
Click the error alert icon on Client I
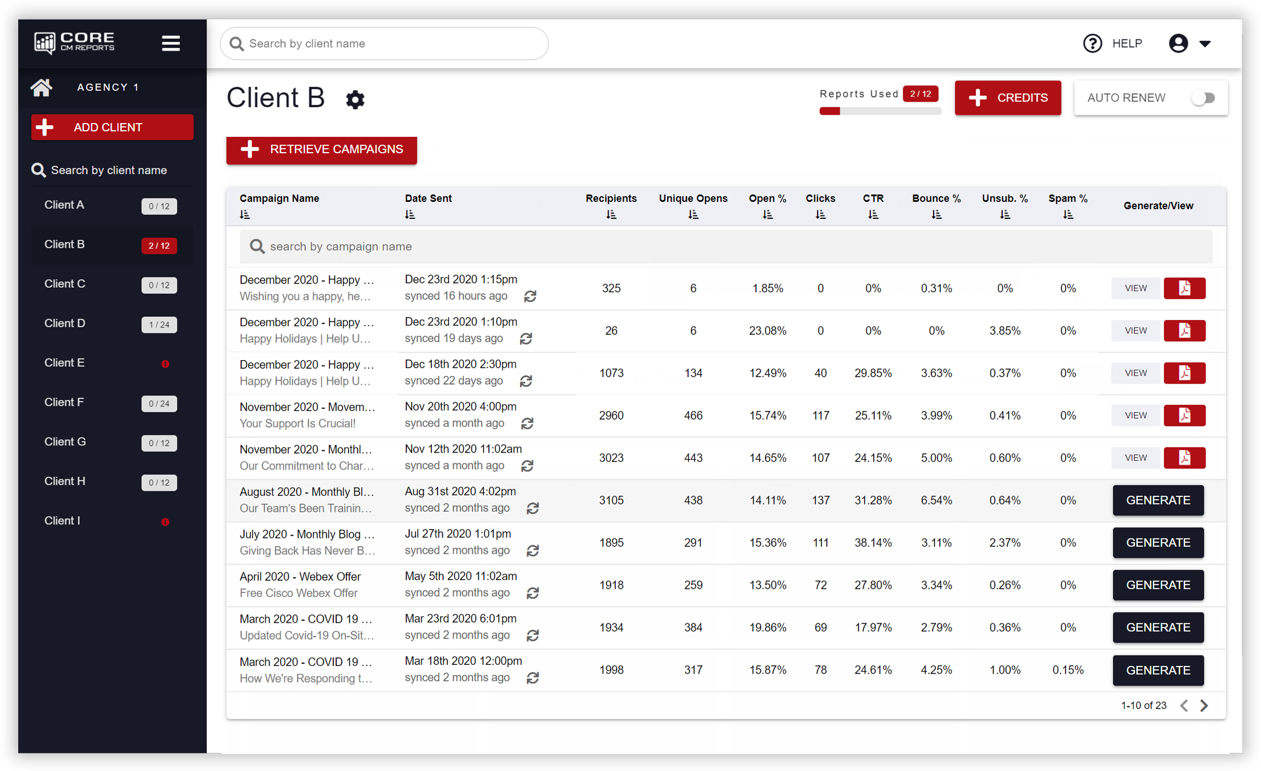click(166, 521)
